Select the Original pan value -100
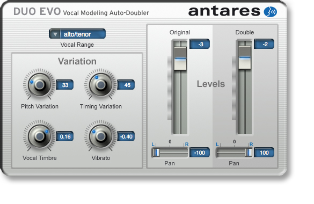The image size is (314, 204). pos(200,152)
